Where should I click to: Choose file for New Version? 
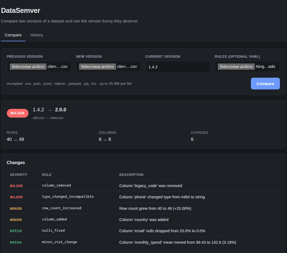[97, 66]
